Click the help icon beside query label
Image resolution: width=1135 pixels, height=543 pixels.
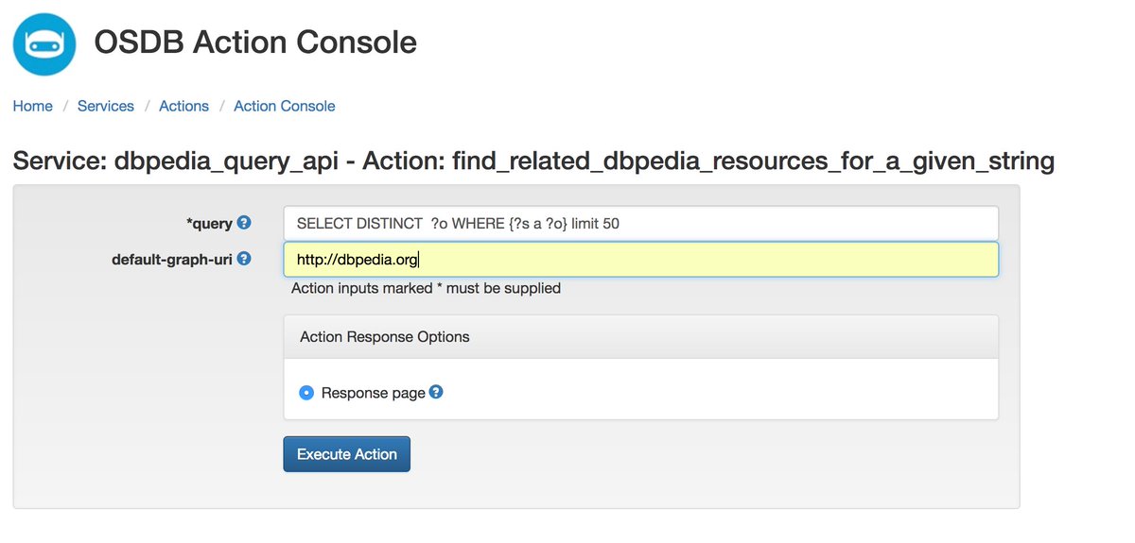click(x=244, y=223)
